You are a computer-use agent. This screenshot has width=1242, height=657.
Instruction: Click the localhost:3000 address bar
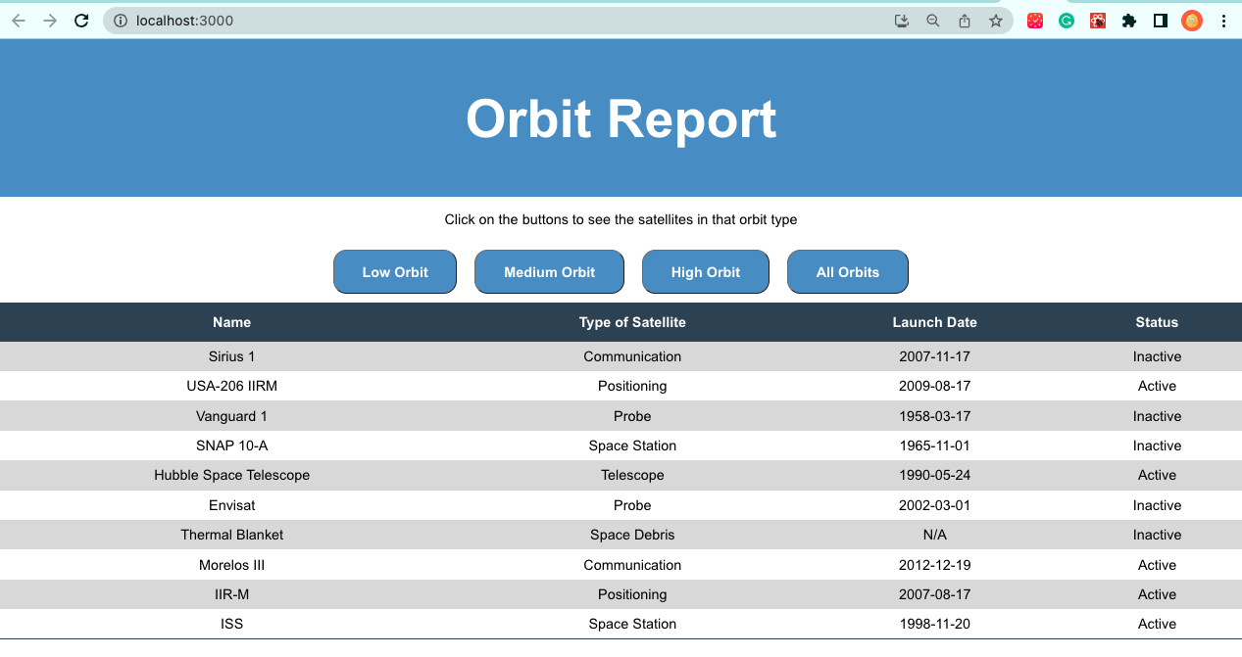click(x=490, y=21)
